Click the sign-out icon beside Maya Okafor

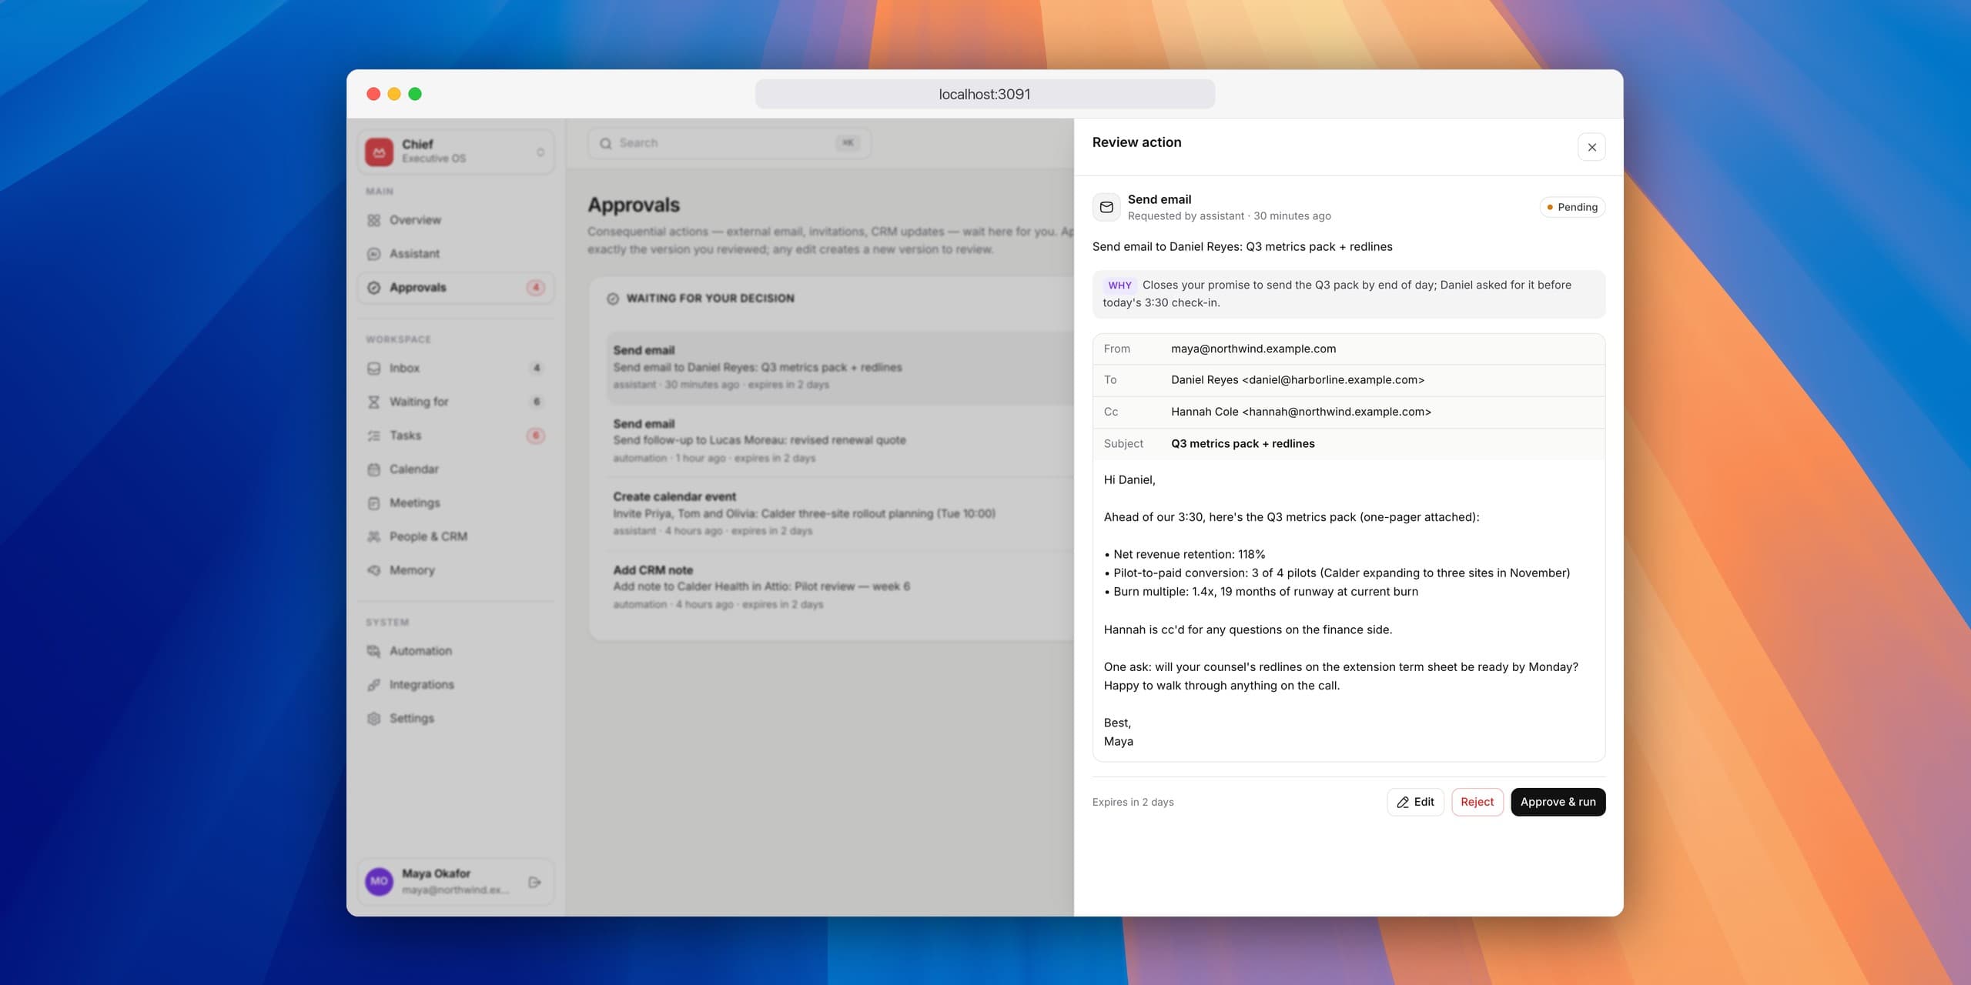pyautogui.click(x=535, y=882)
